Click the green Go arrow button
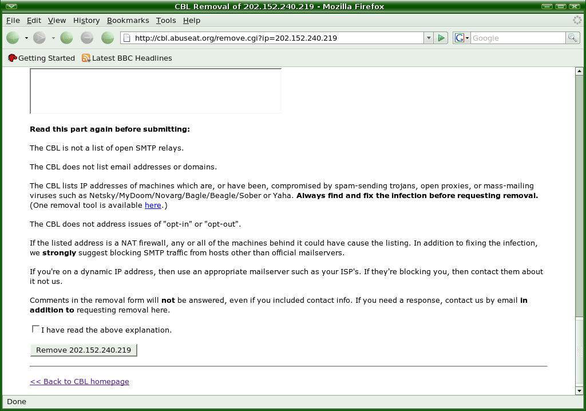 [x=441, y=38]
